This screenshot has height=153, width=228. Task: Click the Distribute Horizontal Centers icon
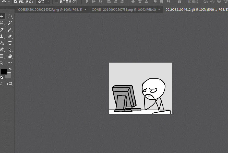point(162,2)
